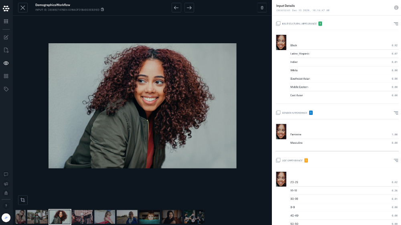The width and height of the screenshot is (401, 225).
Task: Select the Black concept row
Action: [344, 45]
